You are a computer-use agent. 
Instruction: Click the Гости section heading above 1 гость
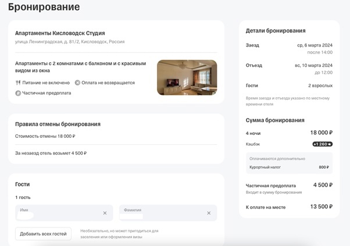point(22,184)
